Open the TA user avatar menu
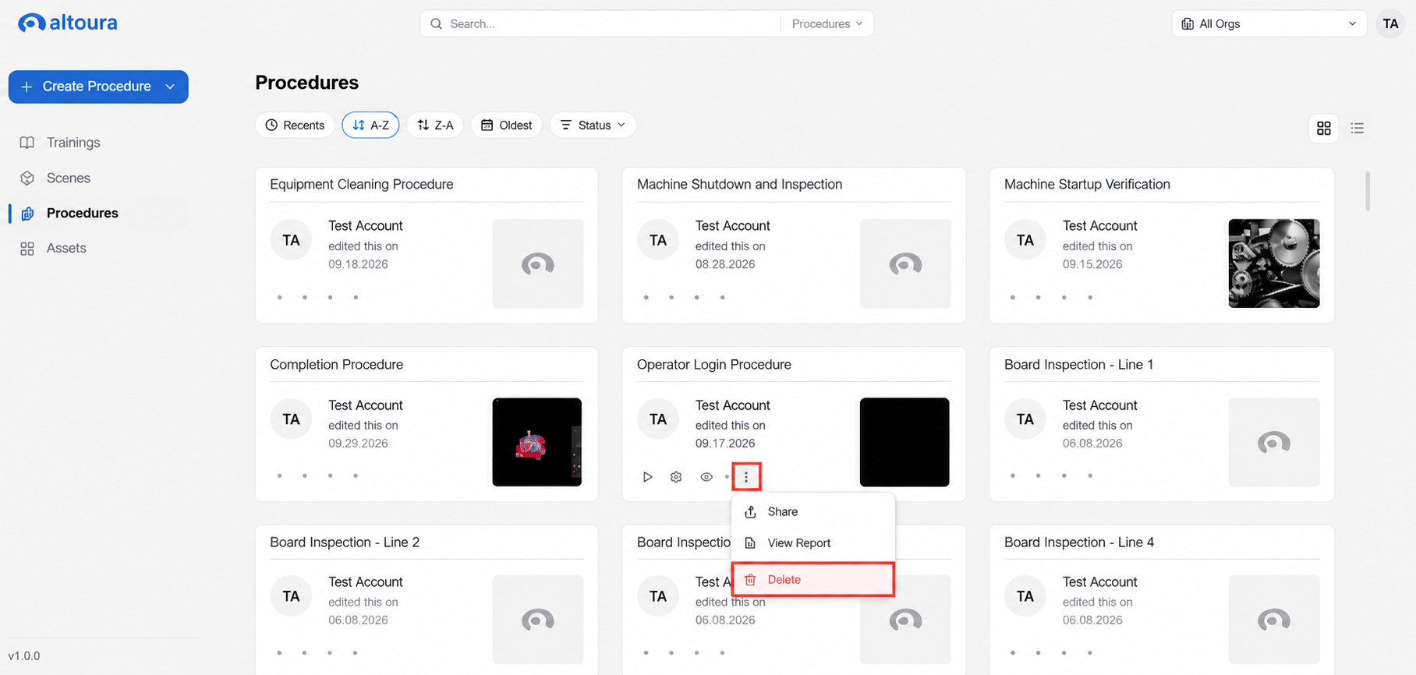Screen dimensions: 1416x675 1390,23
